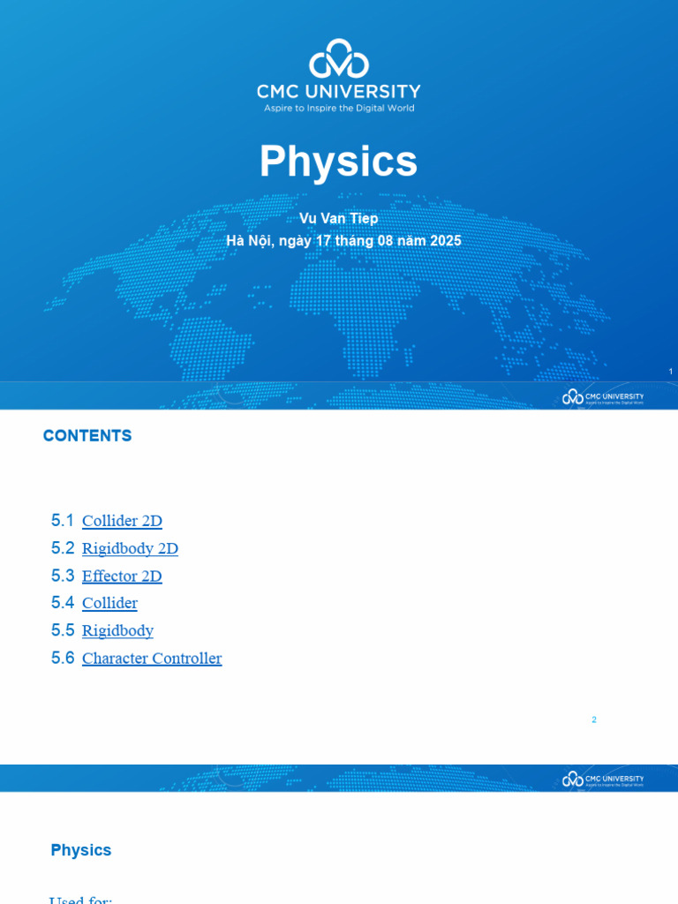Follow the Effector 2D link
The height and width of the screenshot is (904, 678).
point(122,576)
